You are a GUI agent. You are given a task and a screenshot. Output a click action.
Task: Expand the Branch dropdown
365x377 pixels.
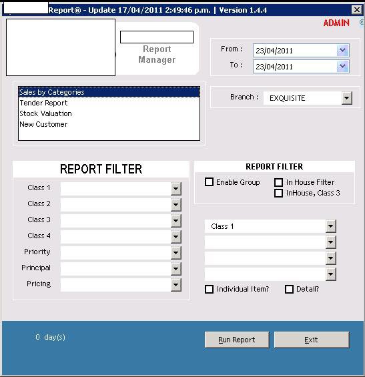346,98
